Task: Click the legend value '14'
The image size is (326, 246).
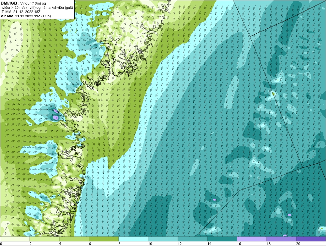Action: pyautogui.click(x=209, y=244)
